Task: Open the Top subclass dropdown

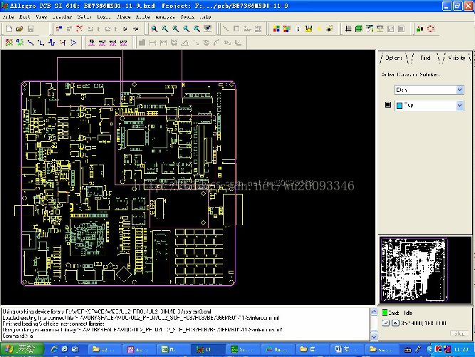Action: (459, 105)
